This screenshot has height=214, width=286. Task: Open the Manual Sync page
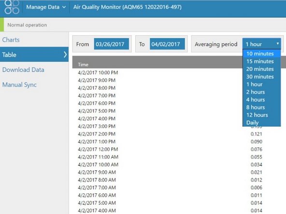point(19,85)
